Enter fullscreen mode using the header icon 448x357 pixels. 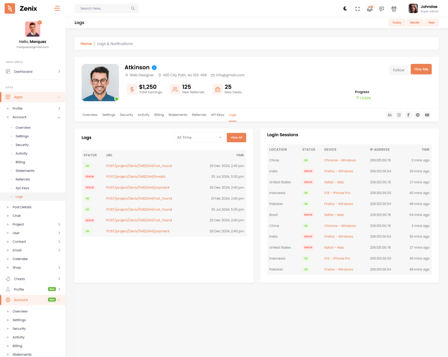357,9
